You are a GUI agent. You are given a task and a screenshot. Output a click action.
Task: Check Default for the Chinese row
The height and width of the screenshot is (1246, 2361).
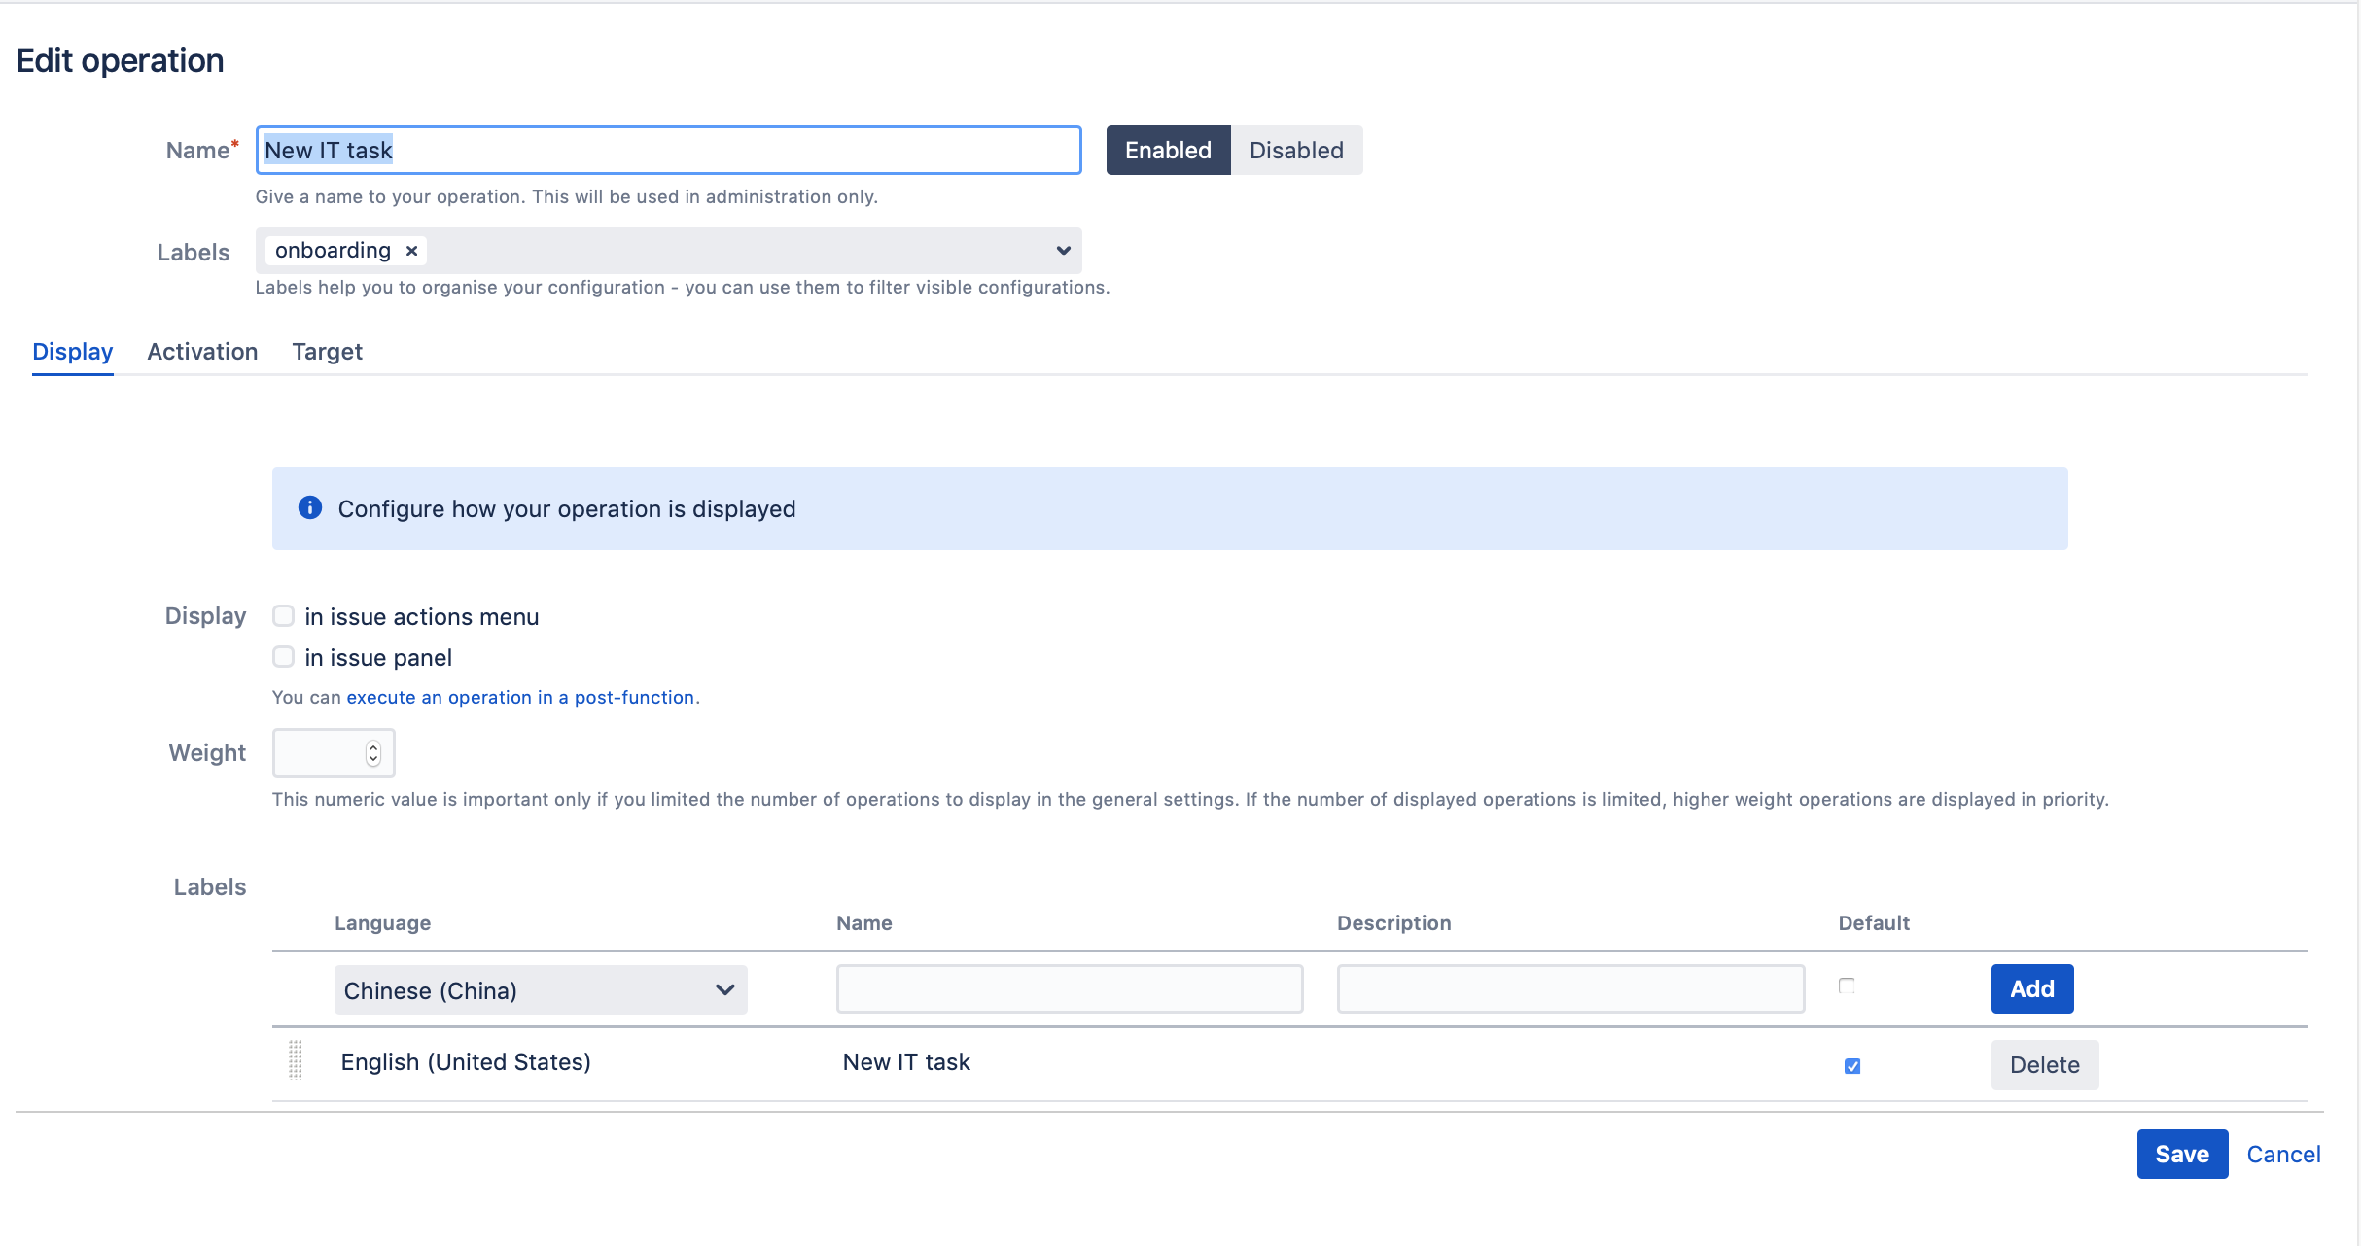pos(1847,985)
